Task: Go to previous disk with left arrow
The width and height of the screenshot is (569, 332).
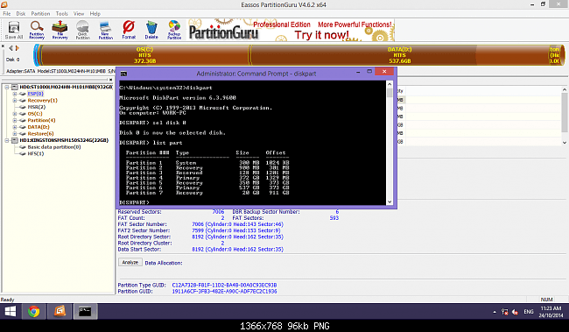Action: [x=11, y=48]
